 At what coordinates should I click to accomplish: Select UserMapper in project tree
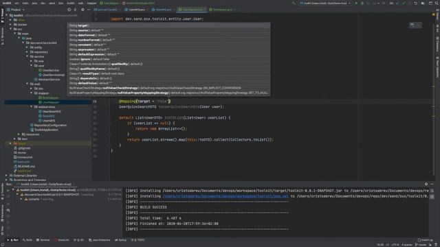click(49, 102)
